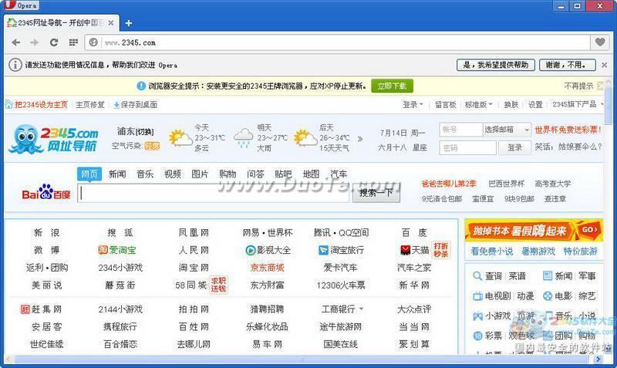Image resolution: width=617 pixels, height=368 pixels.
Task: Click the horizontal scrollbar right arrow
Action: pos(598,359)
